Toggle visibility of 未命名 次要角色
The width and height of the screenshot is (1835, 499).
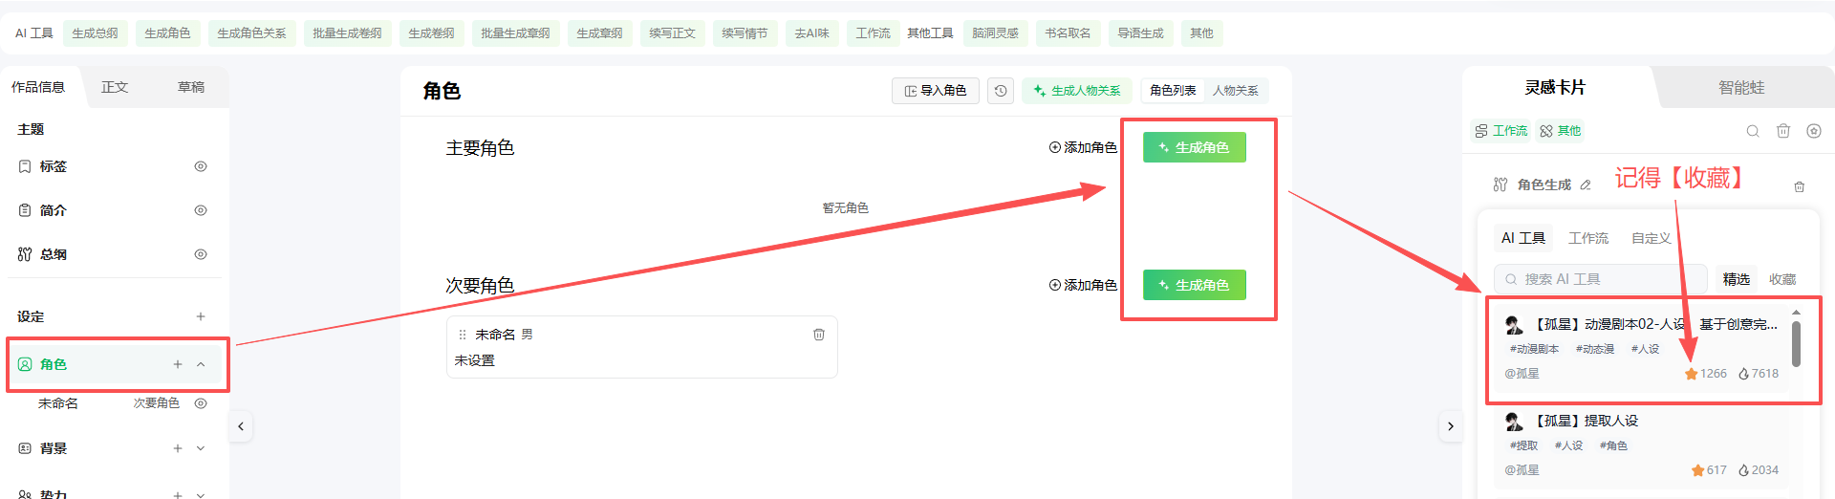click(201, 403)
